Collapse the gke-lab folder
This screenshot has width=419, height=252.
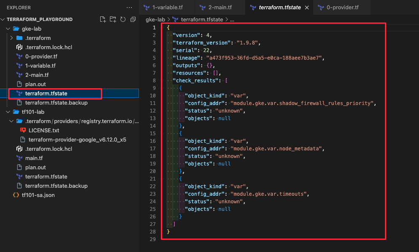coord(8,29)
